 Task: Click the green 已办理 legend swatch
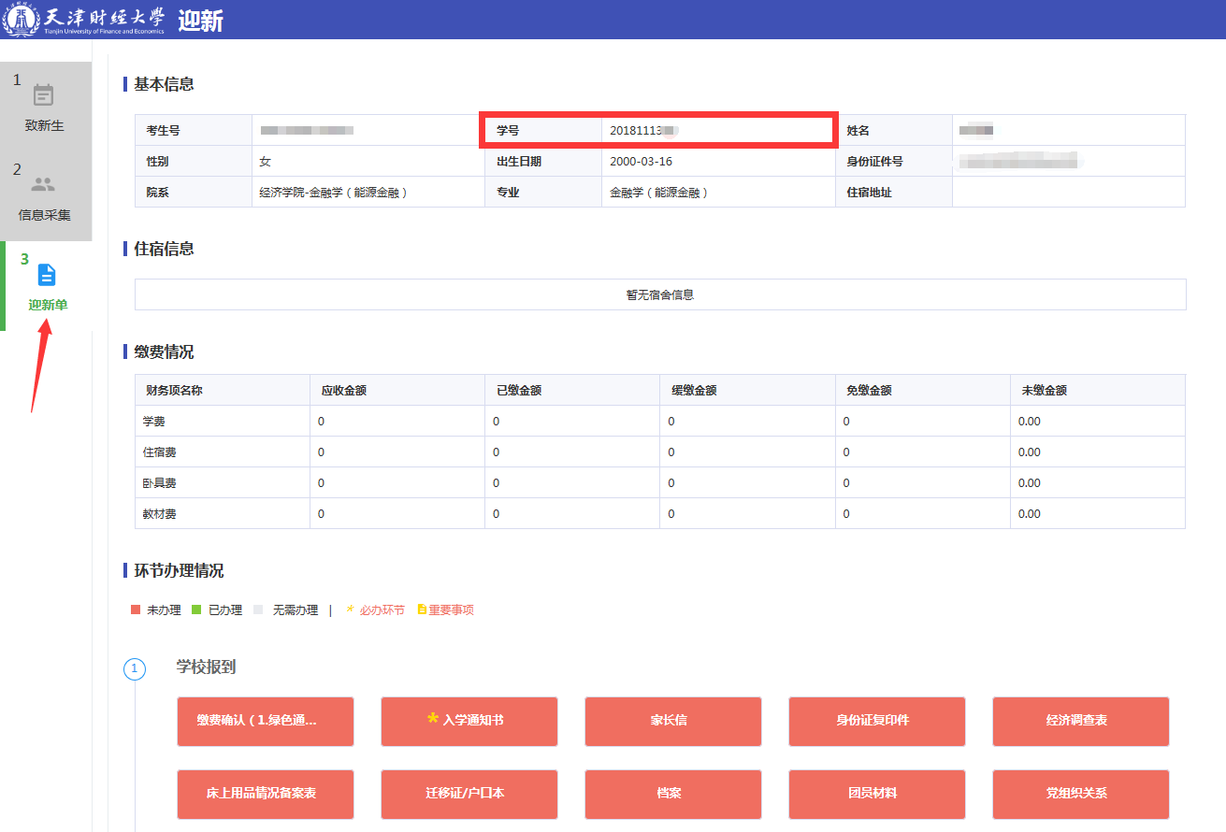197,610
